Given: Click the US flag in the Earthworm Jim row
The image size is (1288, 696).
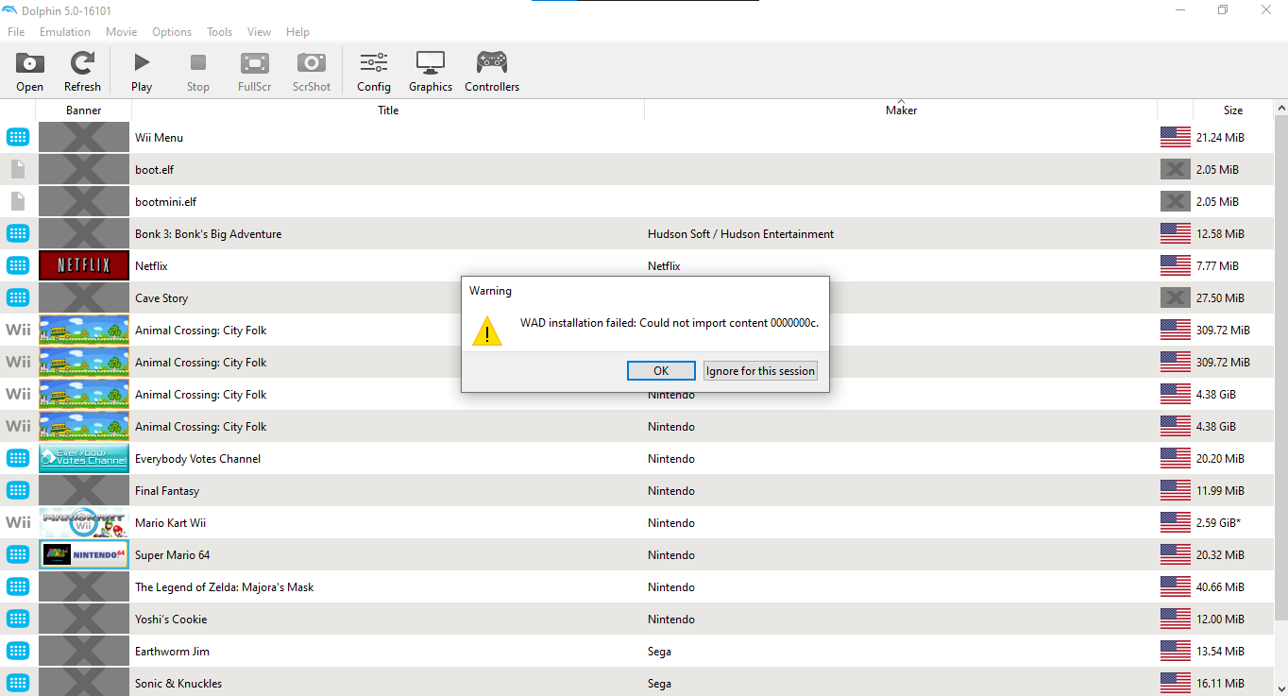Looking at the screenshot, I should click(x=1176, y=652).
